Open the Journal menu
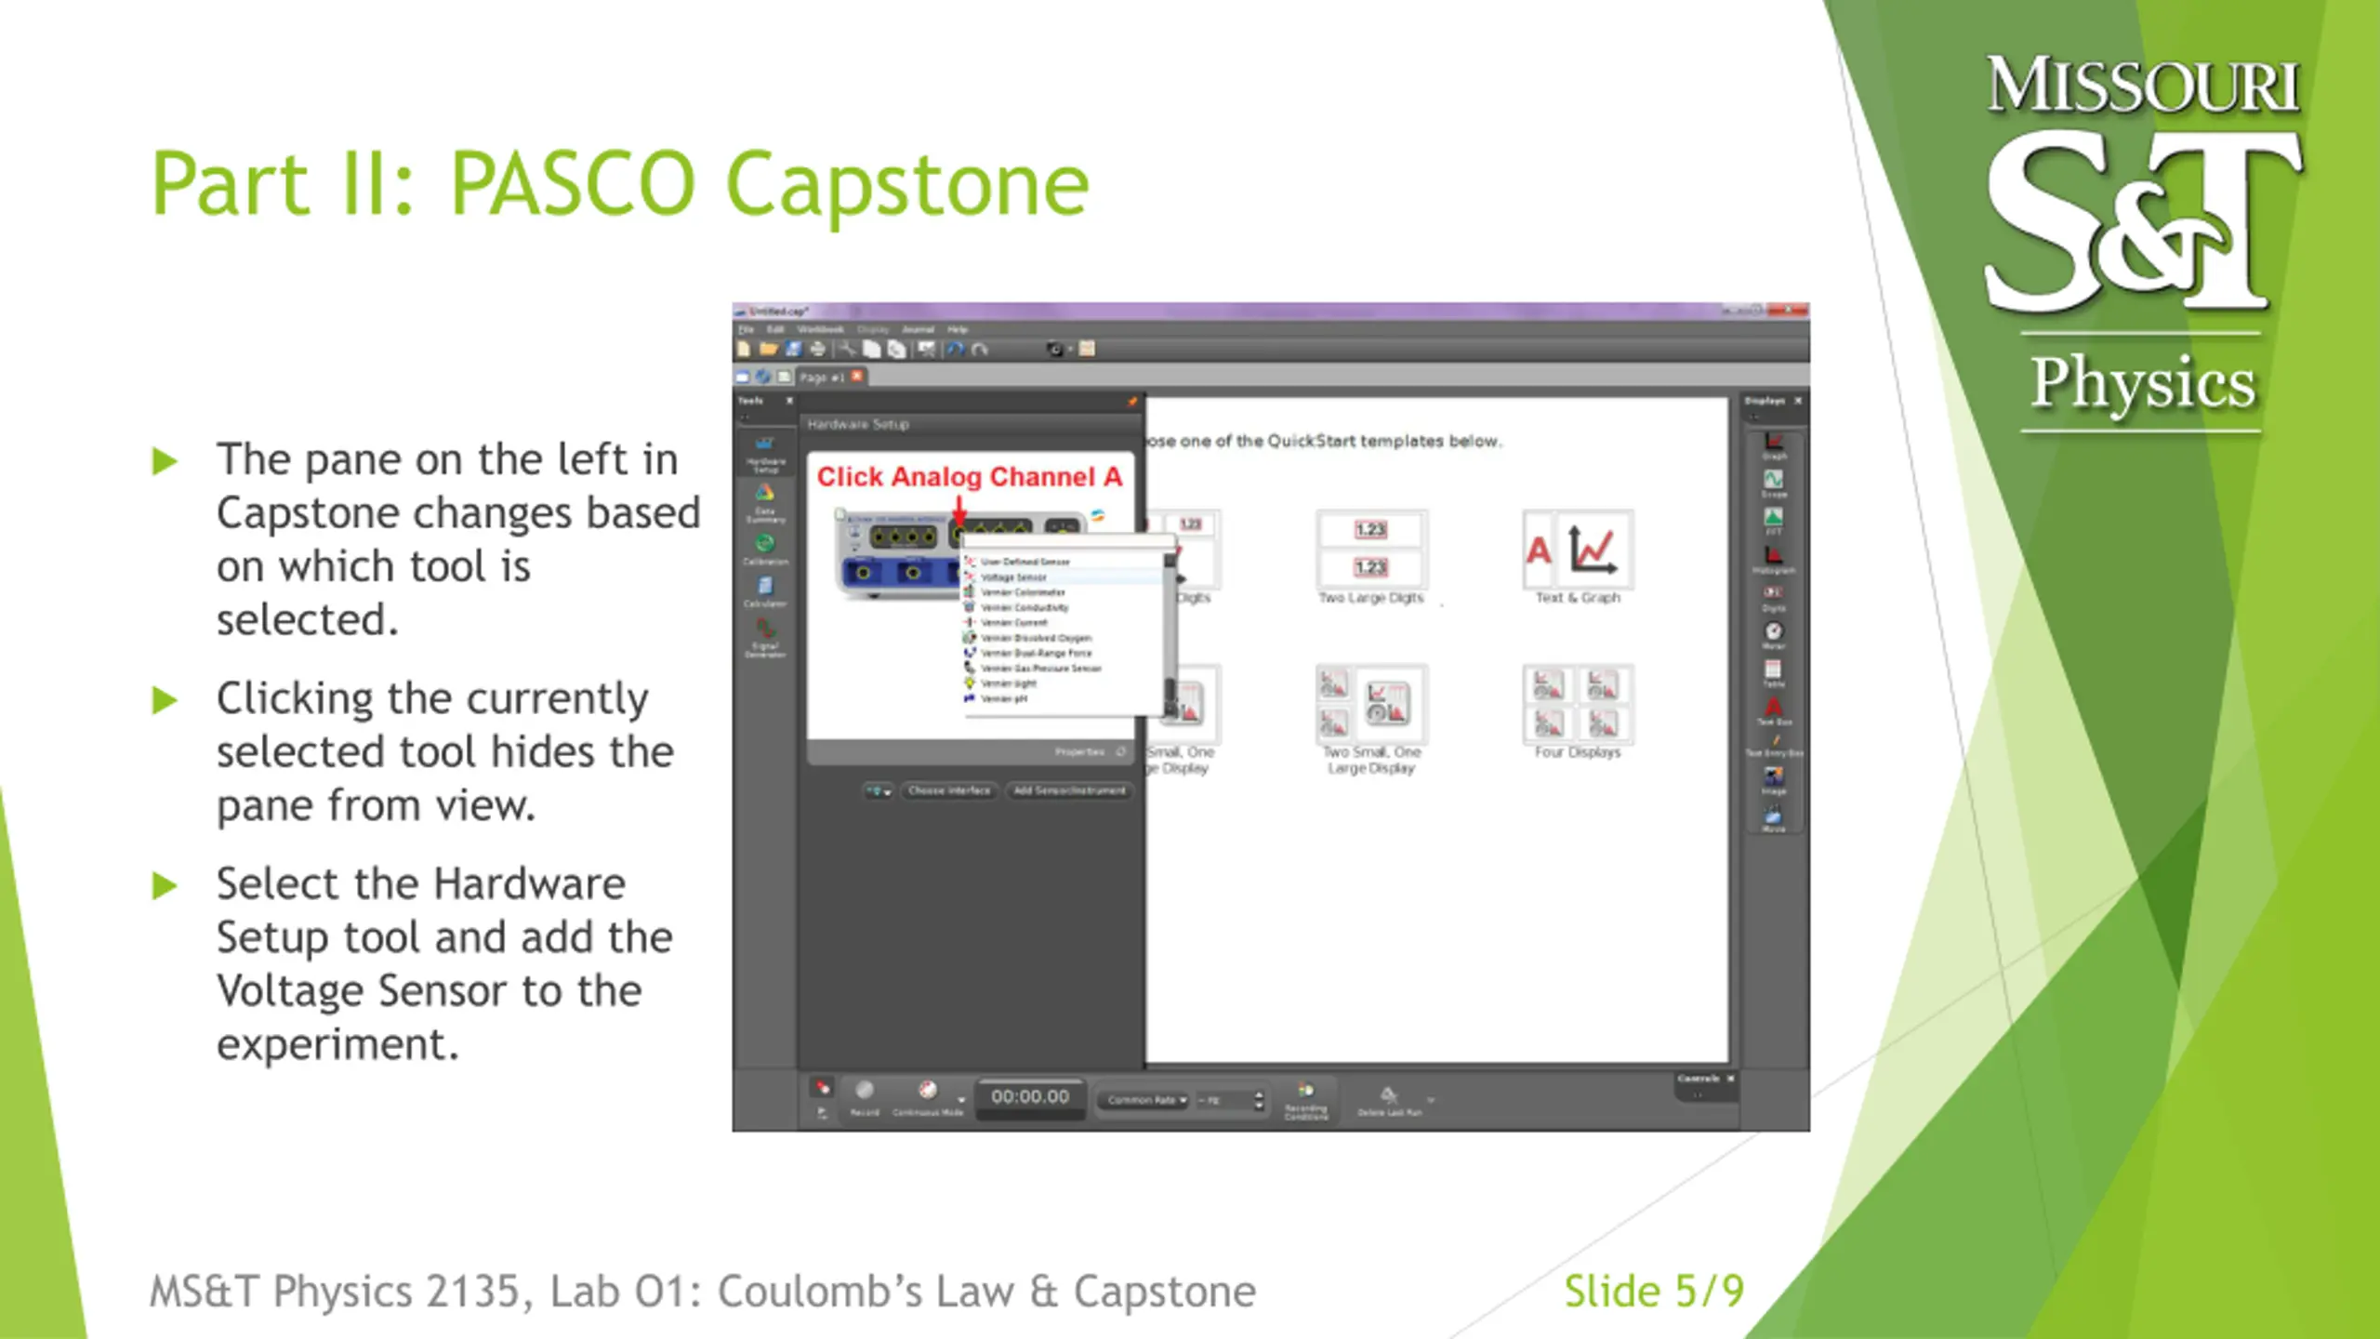2380x1339 pixels. (x=918, y=329)
